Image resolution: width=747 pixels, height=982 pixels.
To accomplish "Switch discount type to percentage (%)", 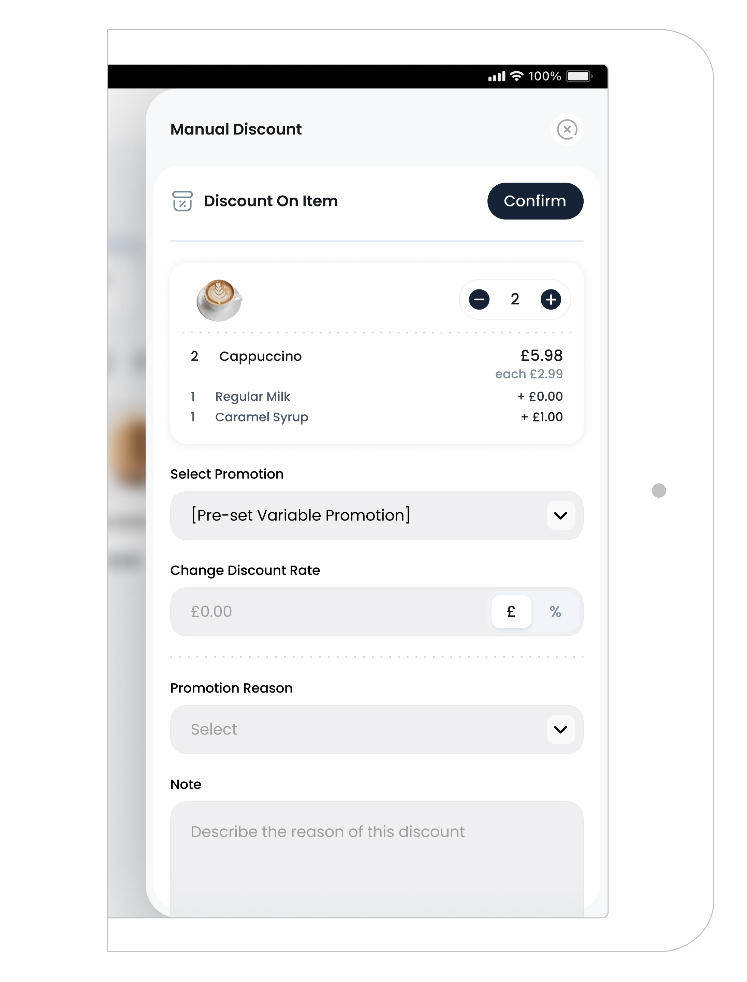I will click(x=556, y=611).
